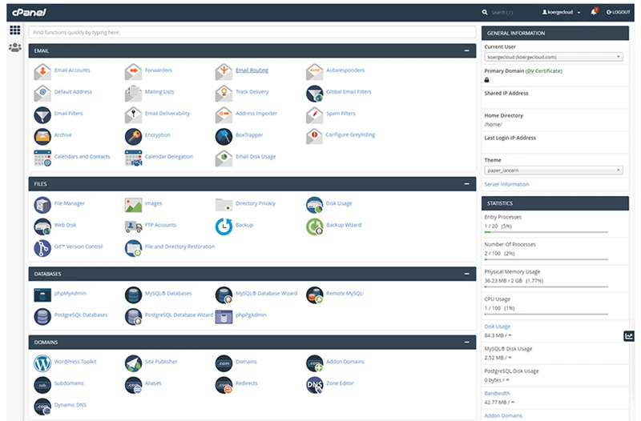Click the statistics chart icon at right edge
This screenshot has width=641, height=421.
click(629, 336)
